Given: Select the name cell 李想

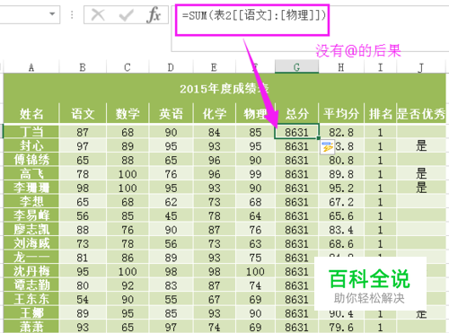Looking at the screenshot, I should click(31, 202).
